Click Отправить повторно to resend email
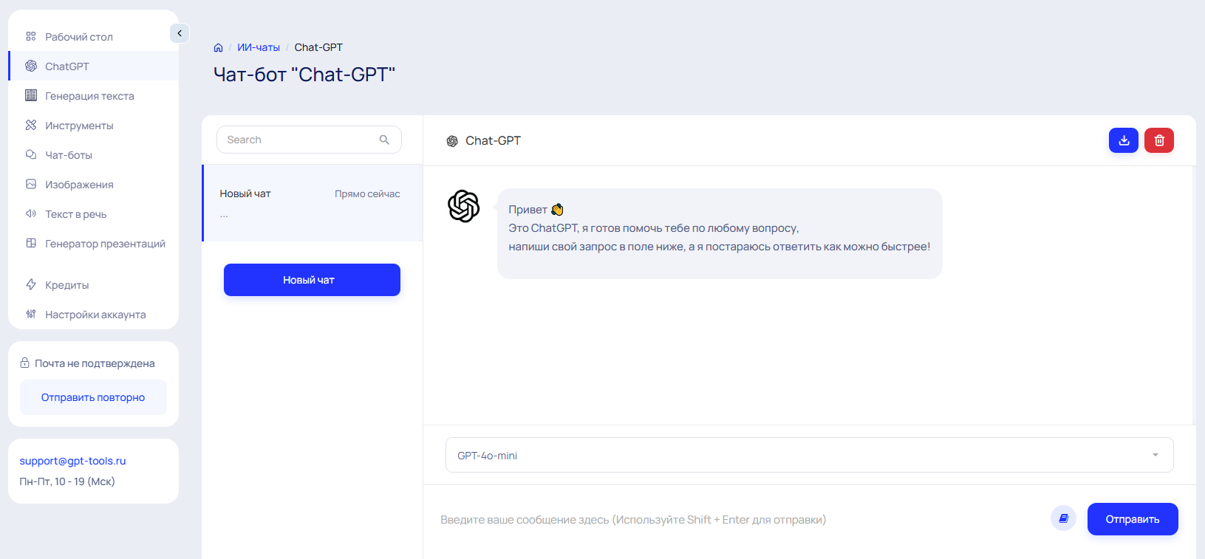 tap(93, 397)
